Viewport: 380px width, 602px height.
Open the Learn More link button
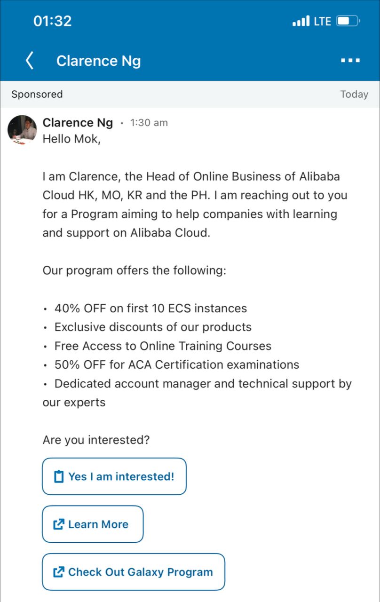coord(93,524)
